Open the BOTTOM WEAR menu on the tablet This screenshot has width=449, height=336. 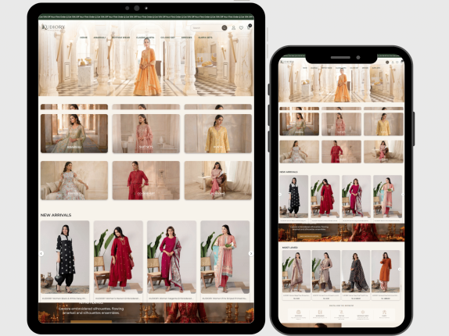[120, 38]
